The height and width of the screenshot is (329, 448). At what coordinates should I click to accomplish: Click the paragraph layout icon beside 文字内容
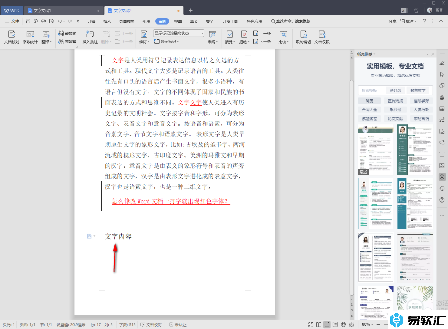[90, 236]
